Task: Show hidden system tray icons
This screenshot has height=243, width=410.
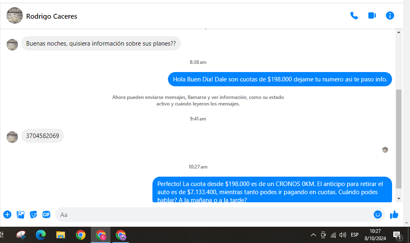Action: point(313,235)
